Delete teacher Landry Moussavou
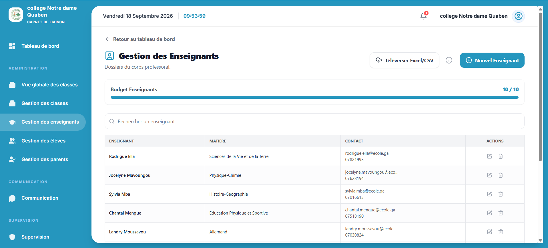The width and height of the screenshot is (548, 248). point(501,232)
